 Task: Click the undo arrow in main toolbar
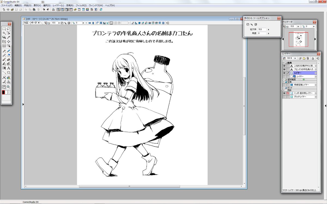pyautogui.click(x=44, y=10)
